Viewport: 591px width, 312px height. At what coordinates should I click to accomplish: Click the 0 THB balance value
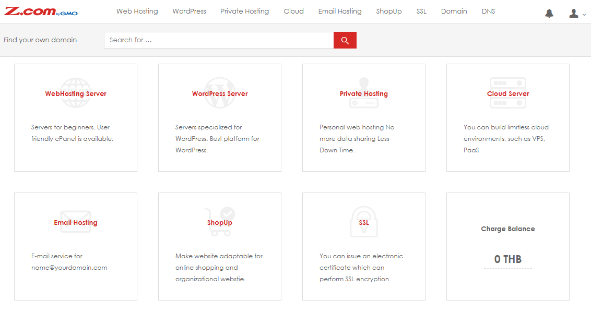point(507,259)
